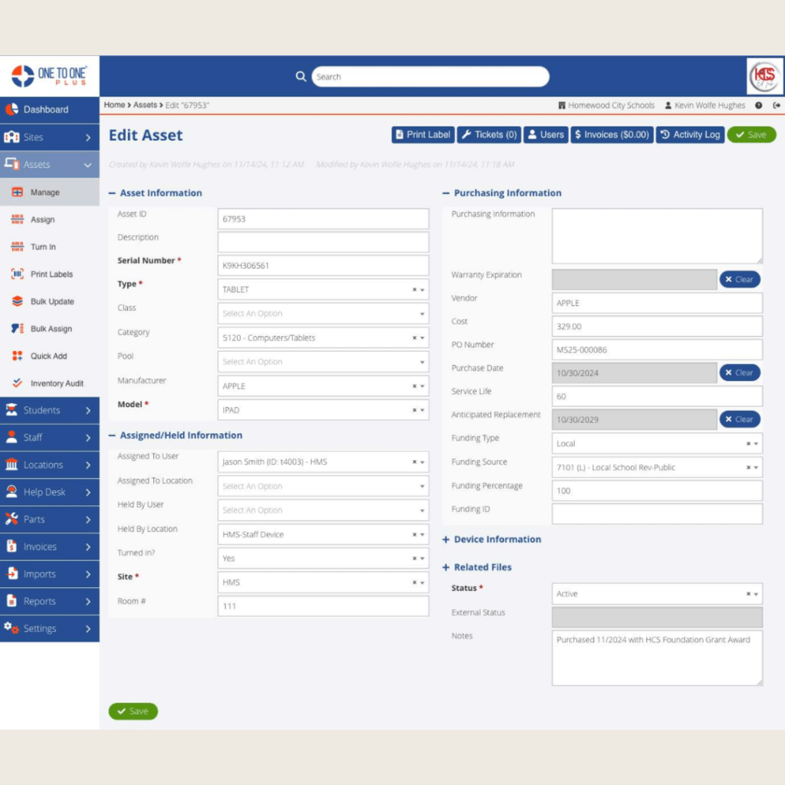Click the logout icon in header
785x785 pixels.
click(776, 106)
